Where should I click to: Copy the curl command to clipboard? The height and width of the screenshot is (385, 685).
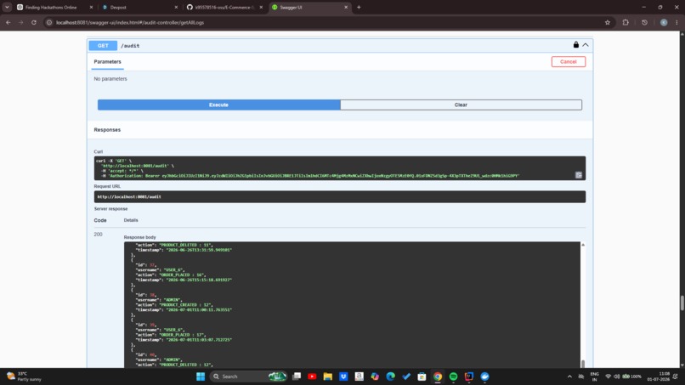(579, 175)
